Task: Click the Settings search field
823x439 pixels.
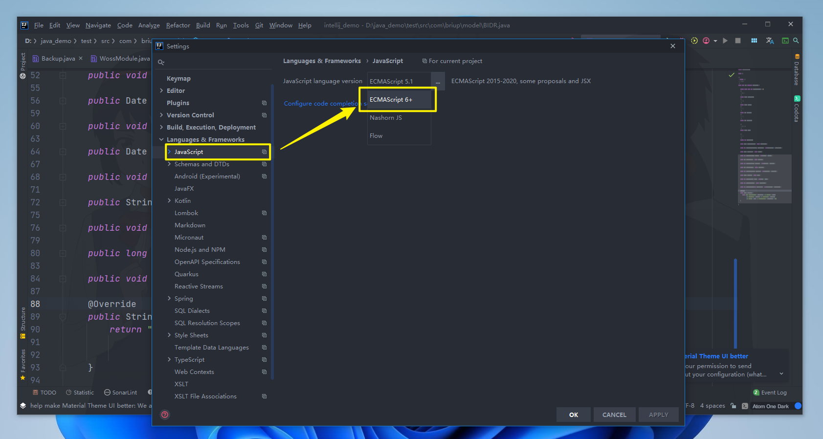Action: click(214, 62)
